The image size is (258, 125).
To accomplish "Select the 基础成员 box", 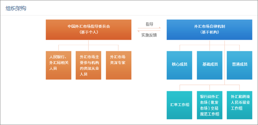I will [x=210, y=65].
